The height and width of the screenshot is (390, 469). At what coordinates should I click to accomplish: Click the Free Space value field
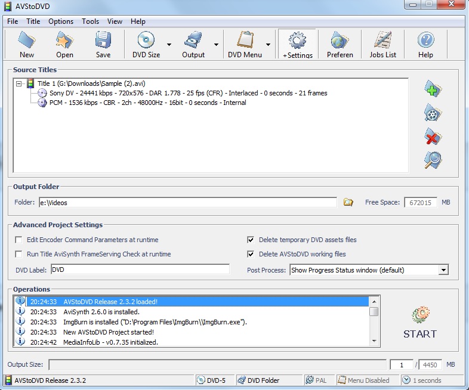click(x=420, y=203)
